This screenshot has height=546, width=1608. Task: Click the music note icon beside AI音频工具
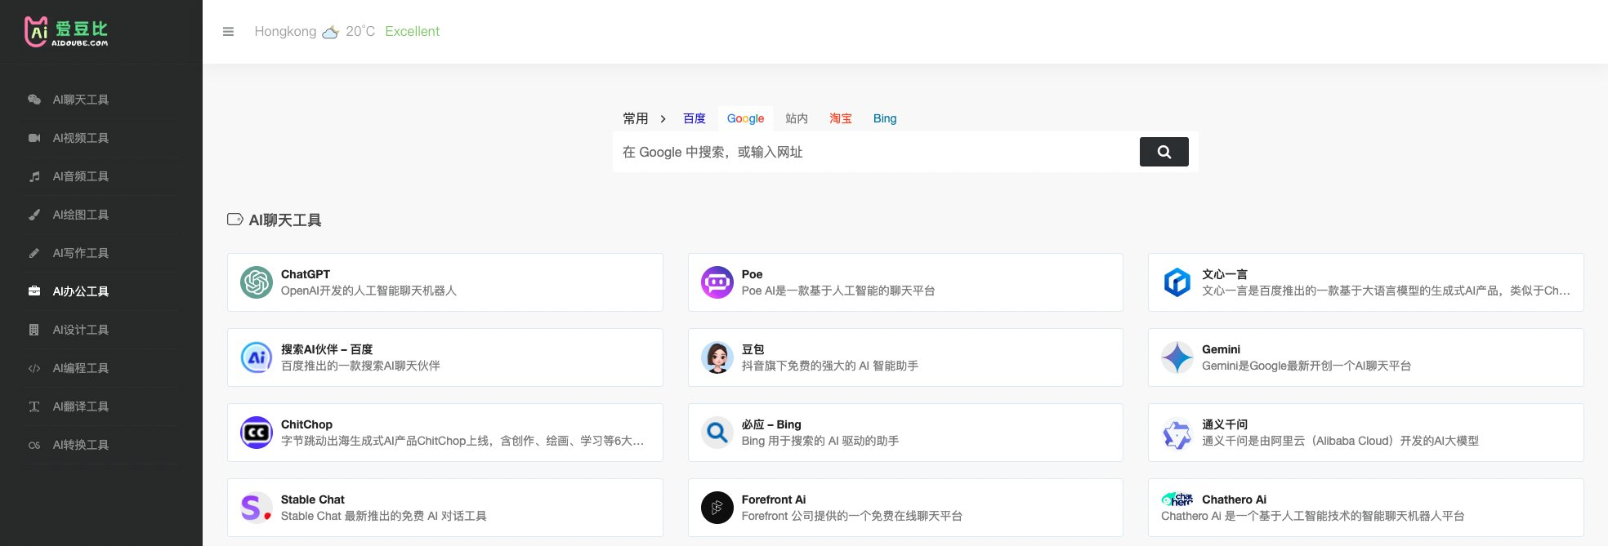pos(34,176)
